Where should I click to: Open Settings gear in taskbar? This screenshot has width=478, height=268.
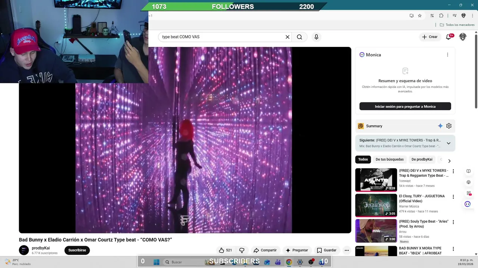click(300, 262)
